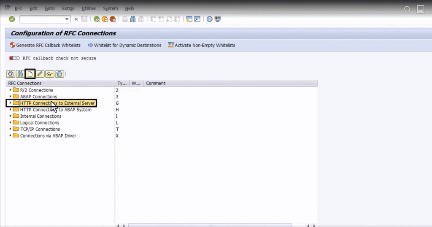Click the Comment column header
432x227 pixels.
[231, 83]
